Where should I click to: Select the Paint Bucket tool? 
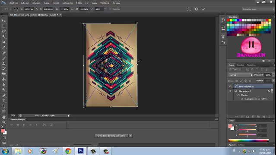pos(4,79)
